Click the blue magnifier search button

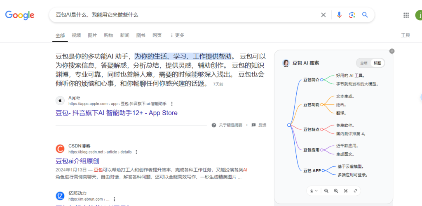(365, 15)
